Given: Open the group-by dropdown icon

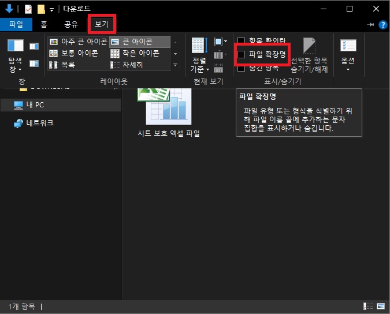Looking at the screenshot, I should (220, 42).
